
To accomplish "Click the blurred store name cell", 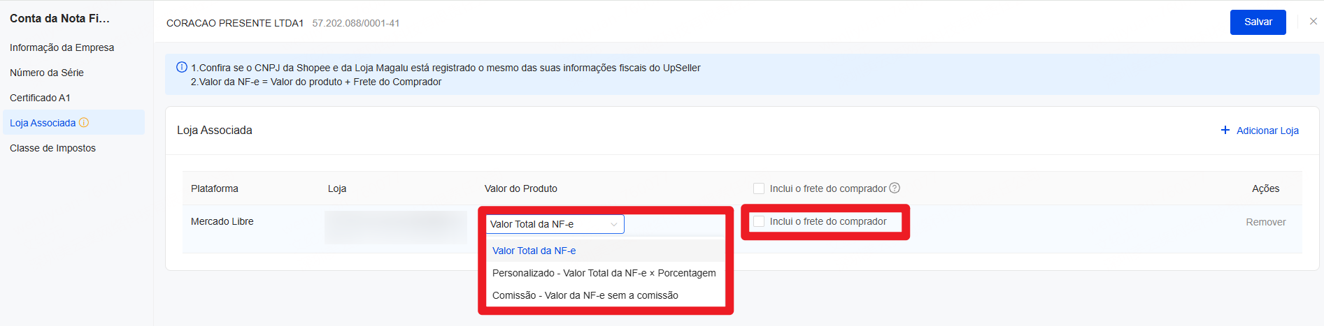I will 396,227.
